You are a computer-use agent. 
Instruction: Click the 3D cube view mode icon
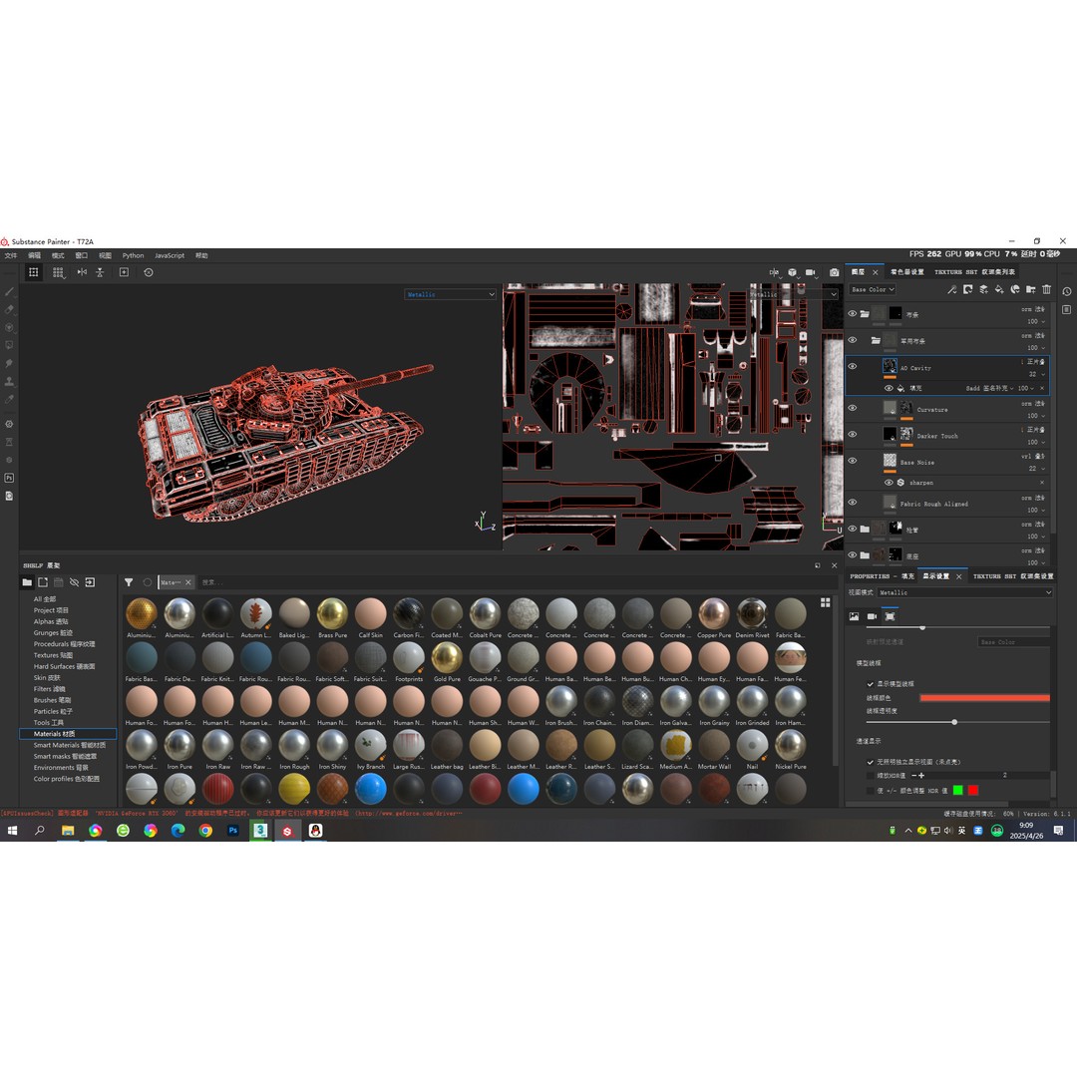[x=793, y=272]
